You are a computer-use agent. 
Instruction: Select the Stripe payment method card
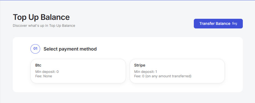click(177, 71)
